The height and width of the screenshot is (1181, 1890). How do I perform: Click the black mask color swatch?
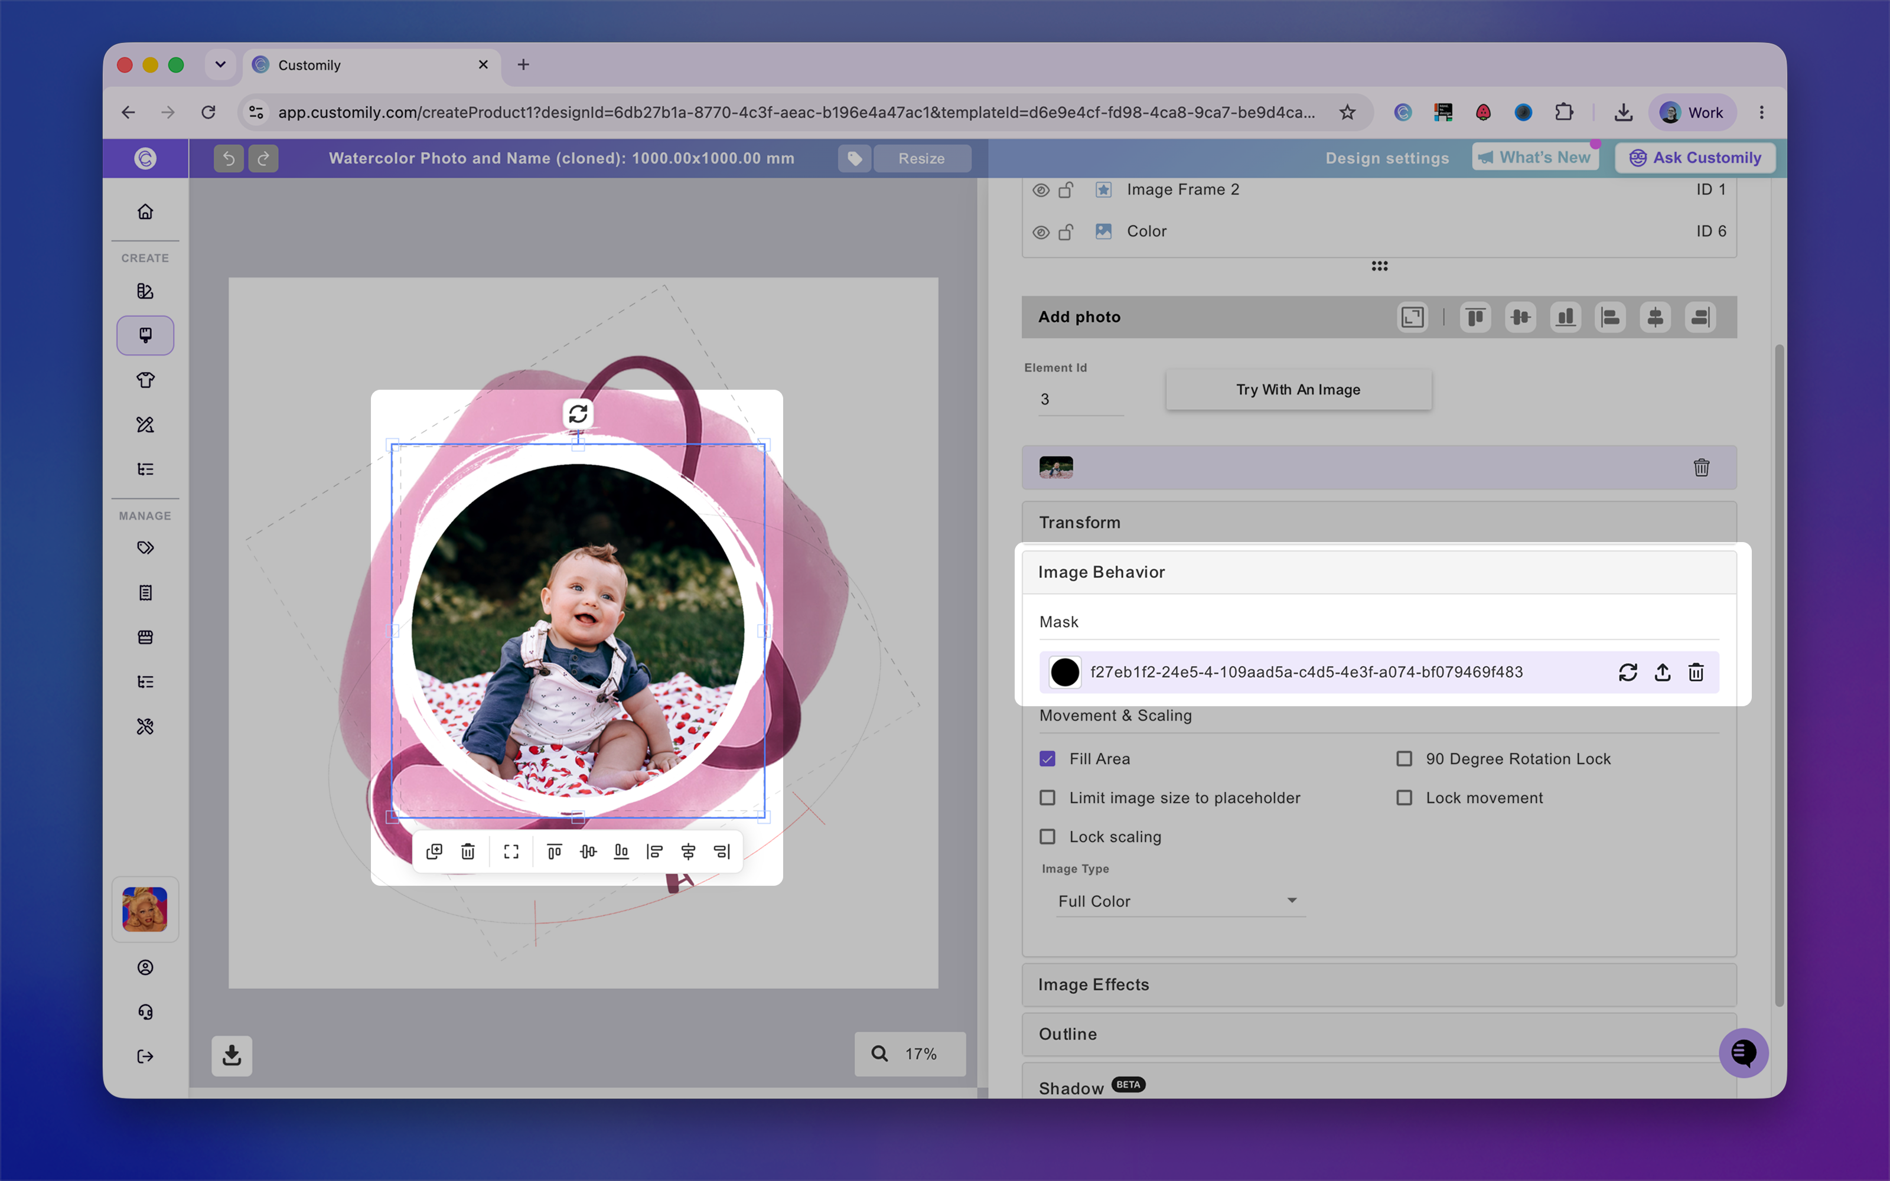[1064, 672]
